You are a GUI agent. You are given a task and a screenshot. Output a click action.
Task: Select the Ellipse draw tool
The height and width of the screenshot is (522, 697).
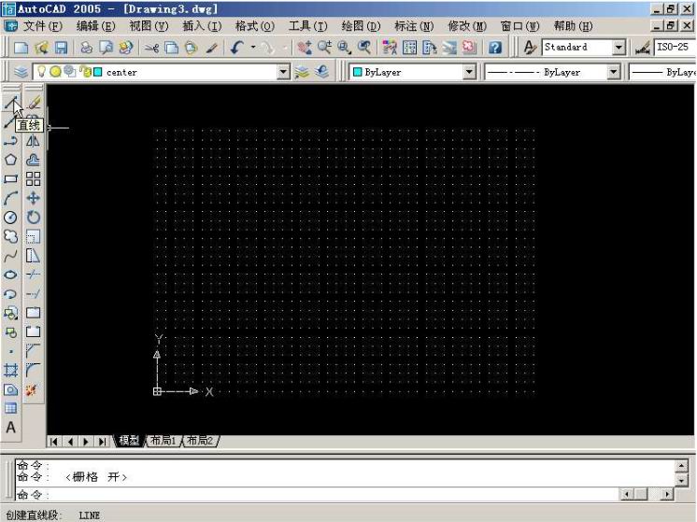[10, 275]
